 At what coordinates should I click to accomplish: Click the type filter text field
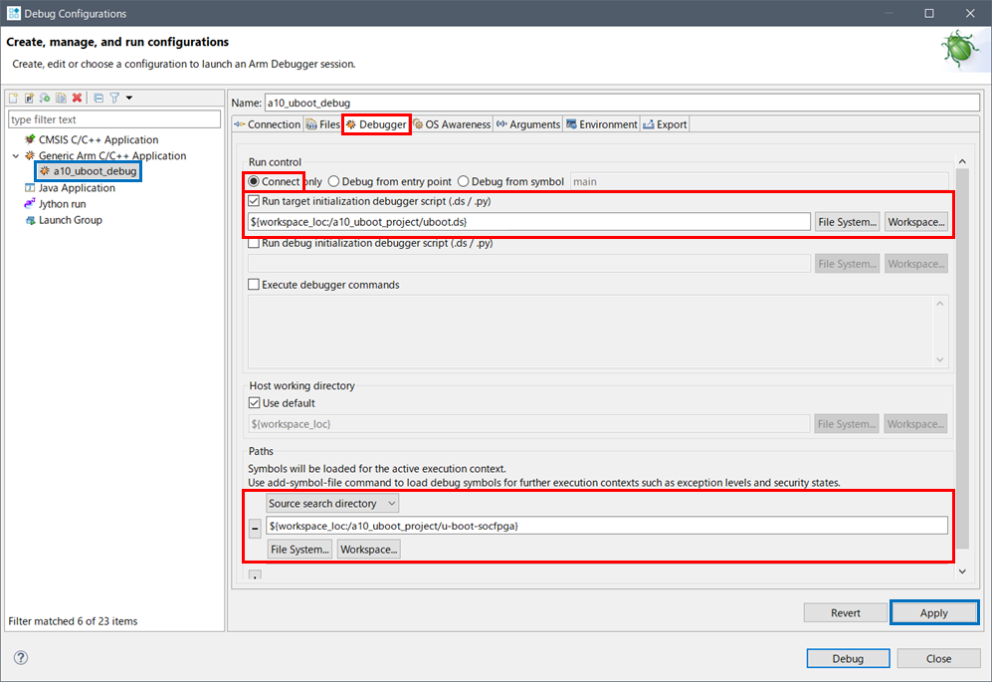click(113, 119)
